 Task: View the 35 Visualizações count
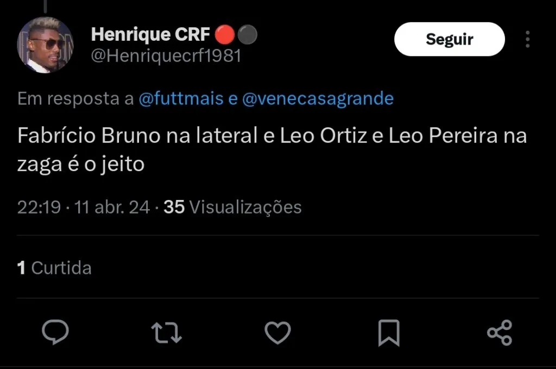click(232, 207)
